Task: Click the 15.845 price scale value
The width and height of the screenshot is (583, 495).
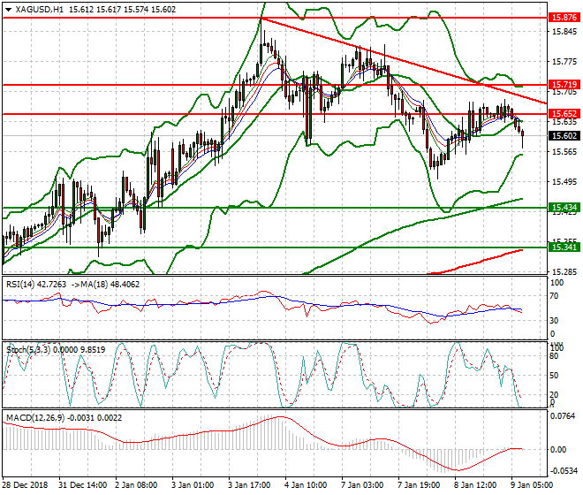Action: [564, 32]
